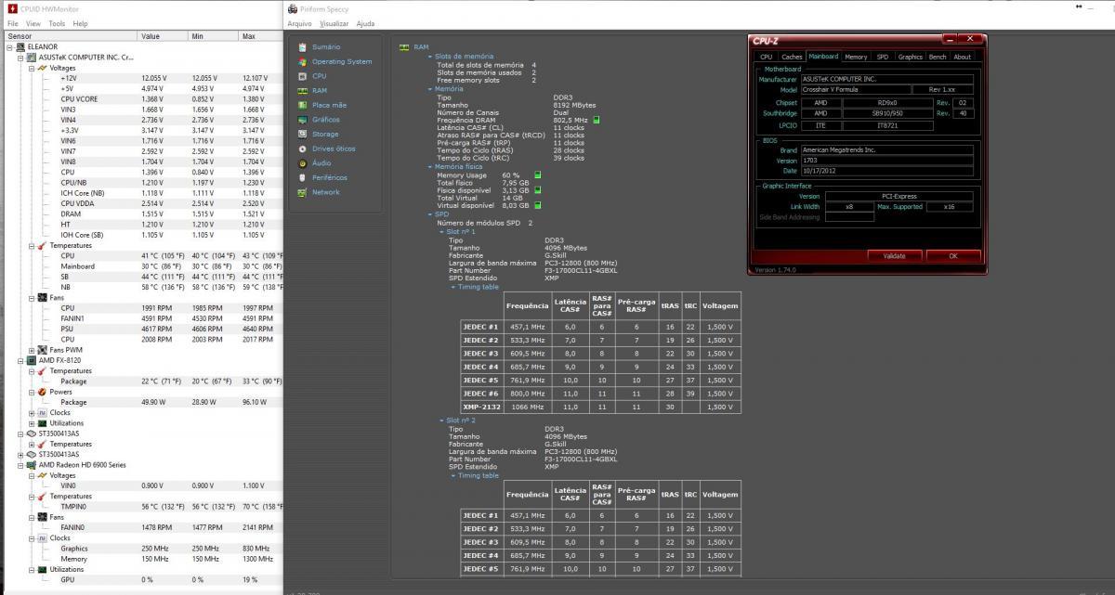Click the Min column header in HWMonitor

[x=213, y=35]
